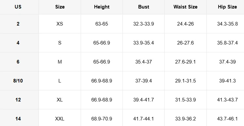Click the Size column header
Viewport: 244px width, 126px height.
(60, 7)
